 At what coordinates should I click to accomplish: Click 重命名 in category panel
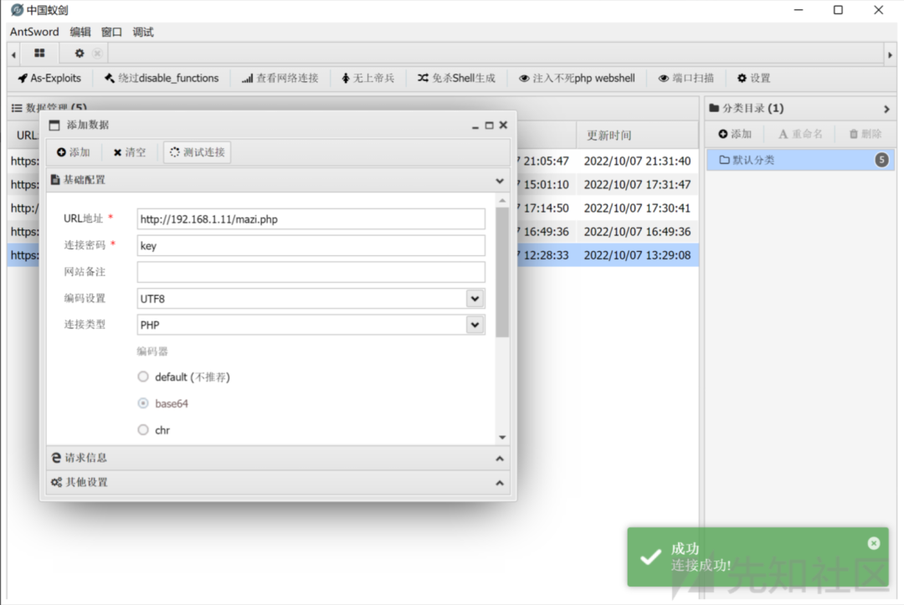[801, 134]
